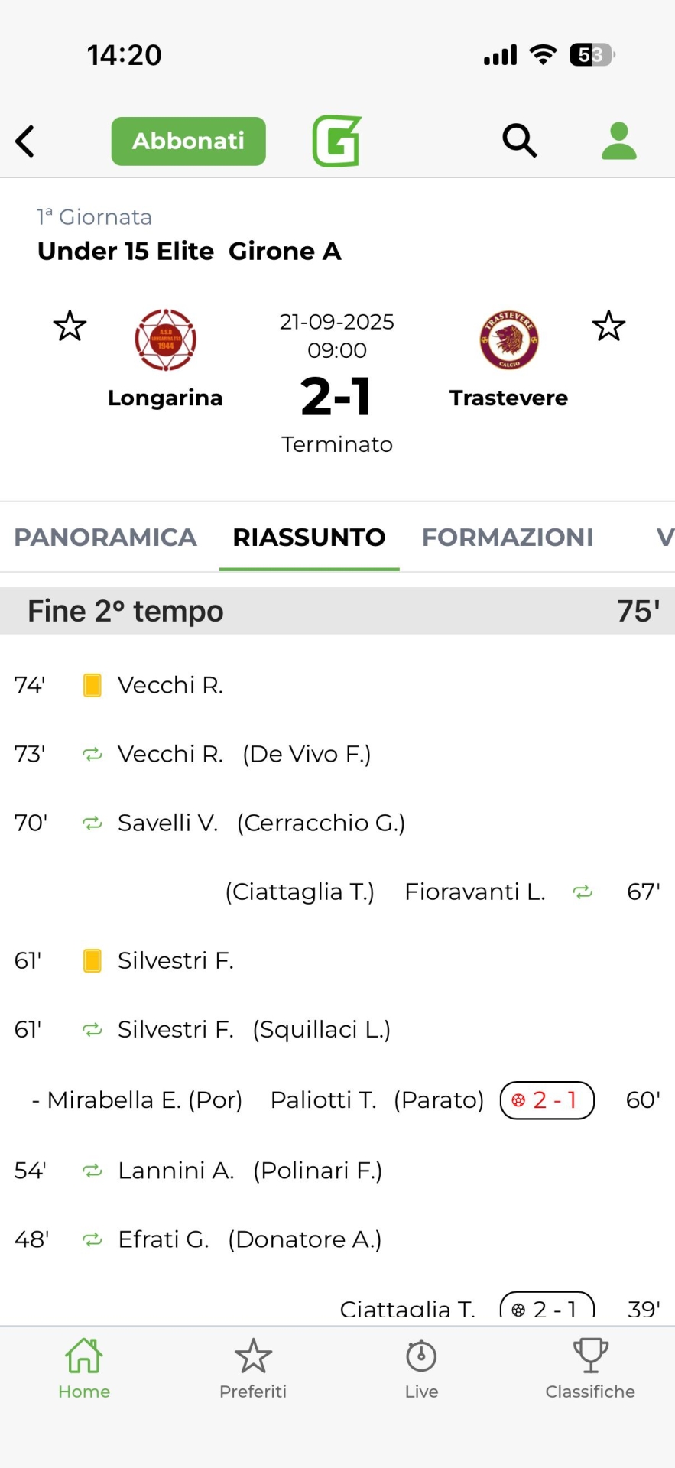Tap the green G app logo

click(336, 141)
